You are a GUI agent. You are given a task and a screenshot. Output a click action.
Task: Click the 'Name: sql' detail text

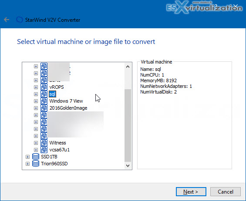(151, 69)
